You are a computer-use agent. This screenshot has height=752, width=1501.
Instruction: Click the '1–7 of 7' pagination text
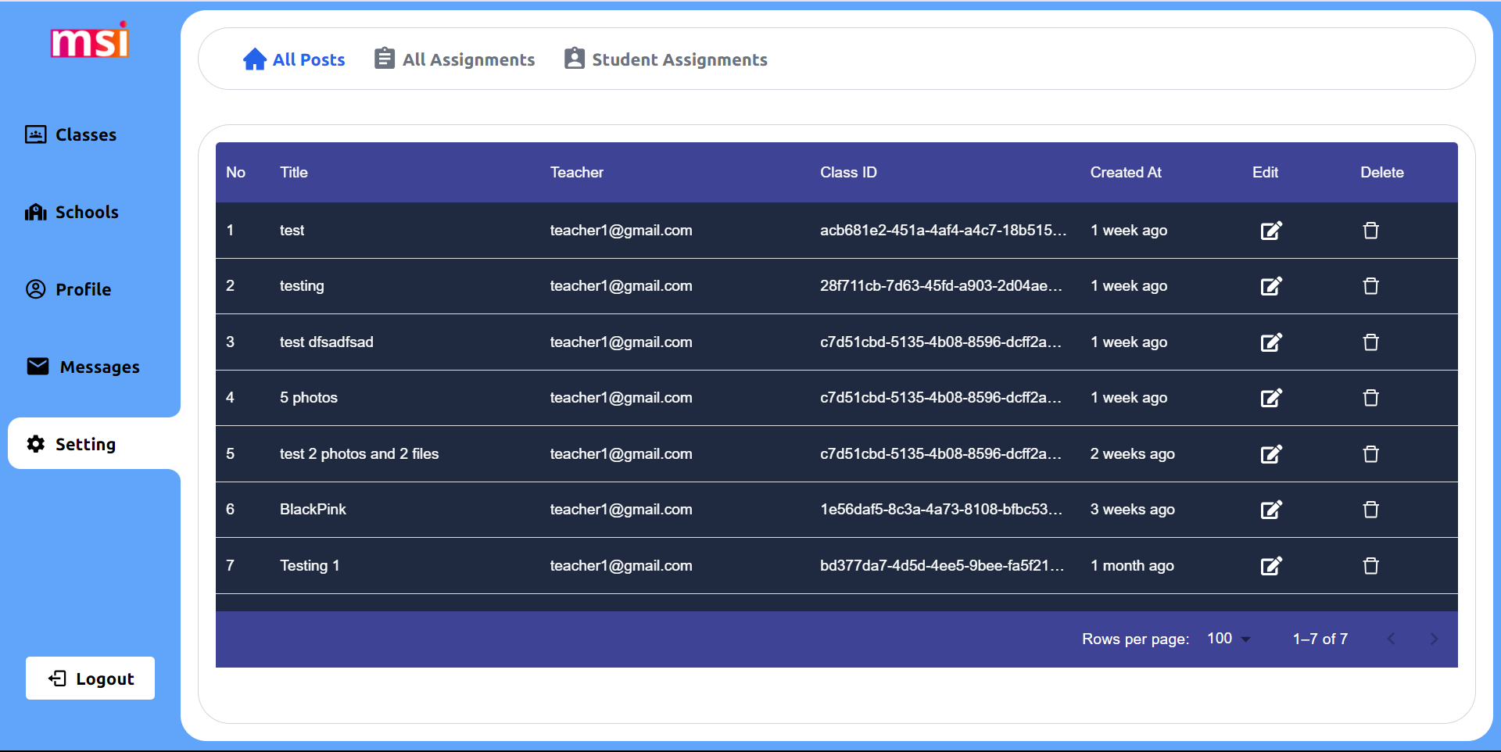(x=1320, y=639)
